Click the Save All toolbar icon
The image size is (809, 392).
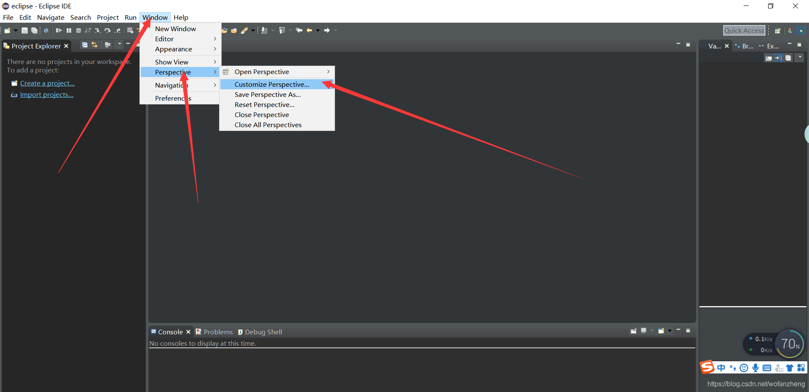(x=34, y=30)
